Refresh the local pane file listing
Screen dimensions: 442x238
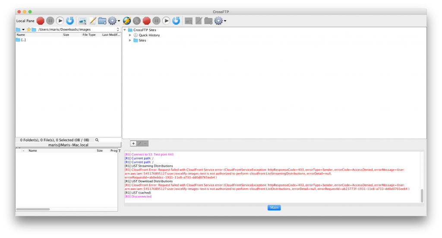pyautogui.click(x=69, y=20)
